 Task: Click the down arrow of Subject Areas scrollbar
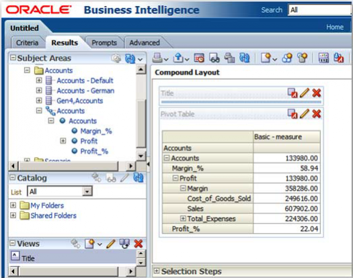[141, 156]
